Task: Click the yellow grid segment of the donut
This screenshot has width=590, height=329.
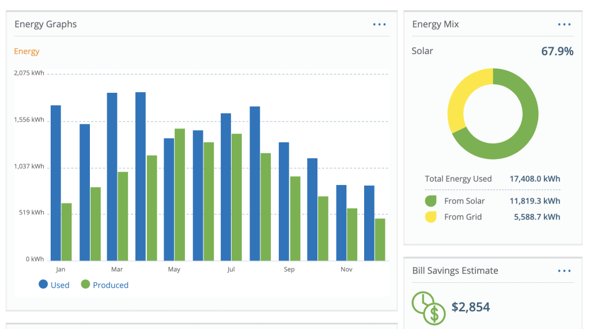Action: (459, 98)
